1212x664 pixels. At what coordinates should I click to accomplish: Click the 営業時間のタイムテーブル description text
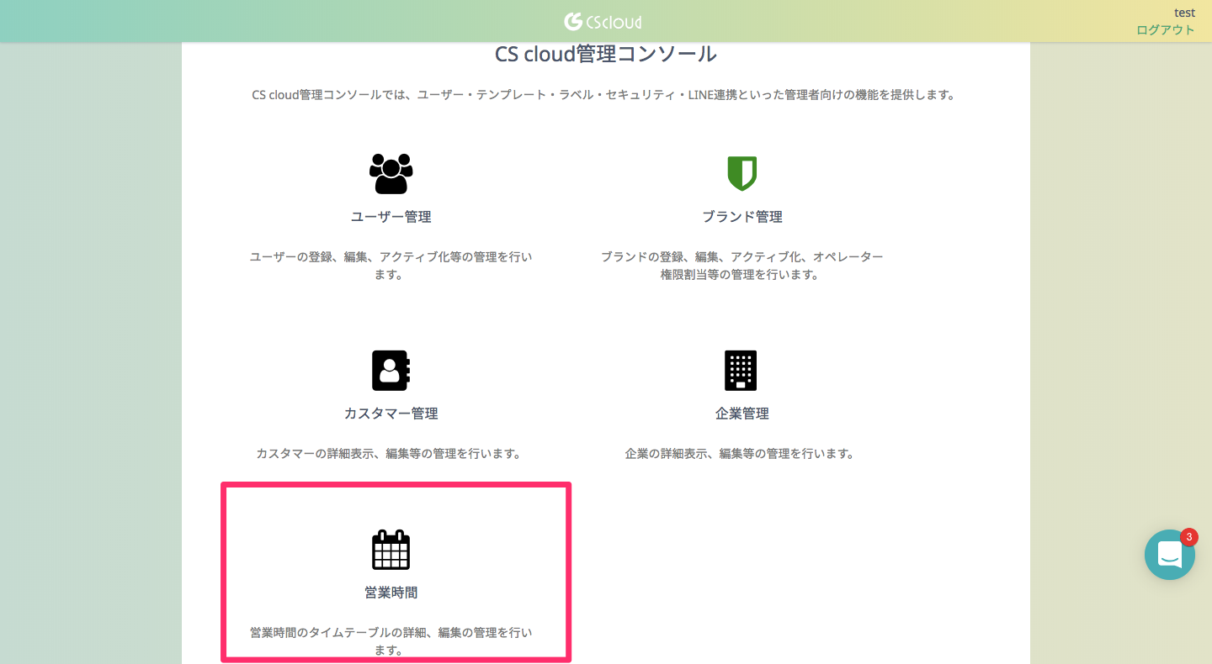391,641
